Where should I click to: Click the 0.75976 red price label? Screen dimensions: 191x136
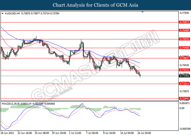pyautogui.click(x=184, y=39)
